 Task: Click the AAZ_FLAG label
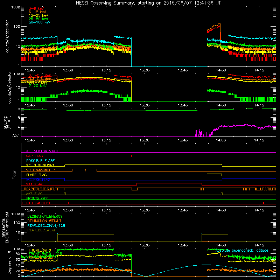(34, 194)
